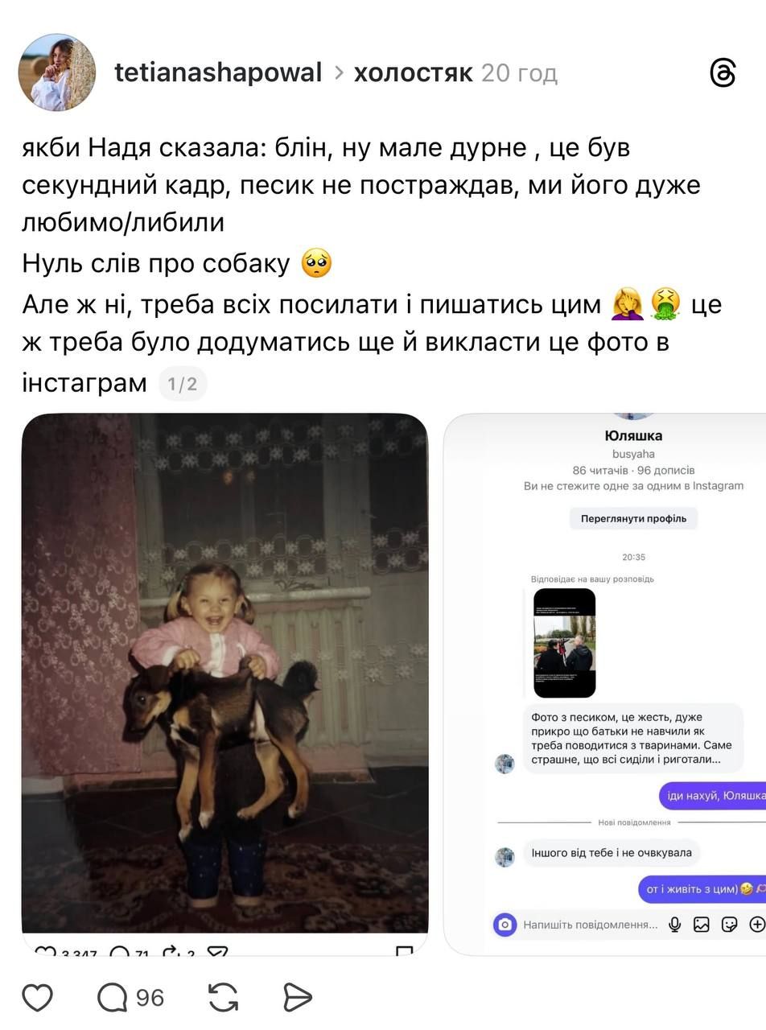Screen dimensions: 766x1030
Task: Click the Переглянути профіль button
Action: tap(633, 518)
